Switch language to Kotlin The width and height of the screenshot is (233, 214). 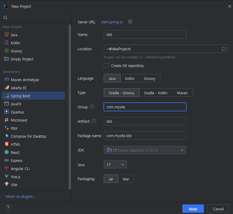(x=130, y=78)
